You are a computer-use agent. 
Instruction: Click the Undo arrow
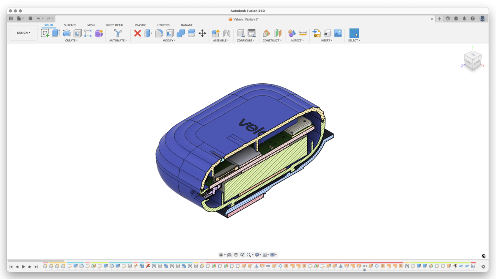pos(38,18)
